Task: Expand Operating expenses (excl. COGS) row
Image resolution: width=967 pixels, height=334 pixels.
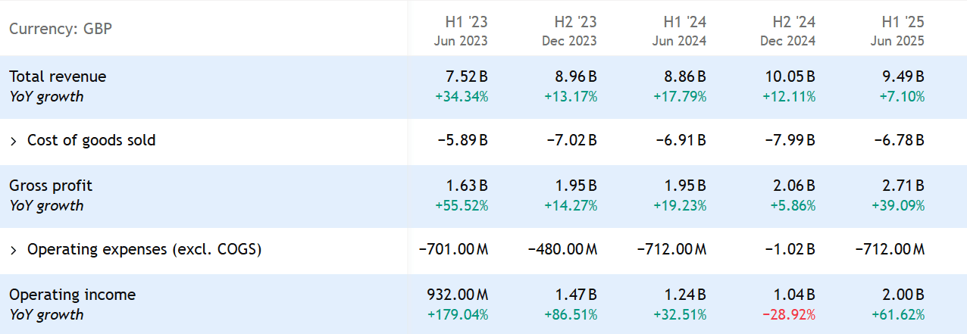Action: pyautogui.click(x=14, y=249)
